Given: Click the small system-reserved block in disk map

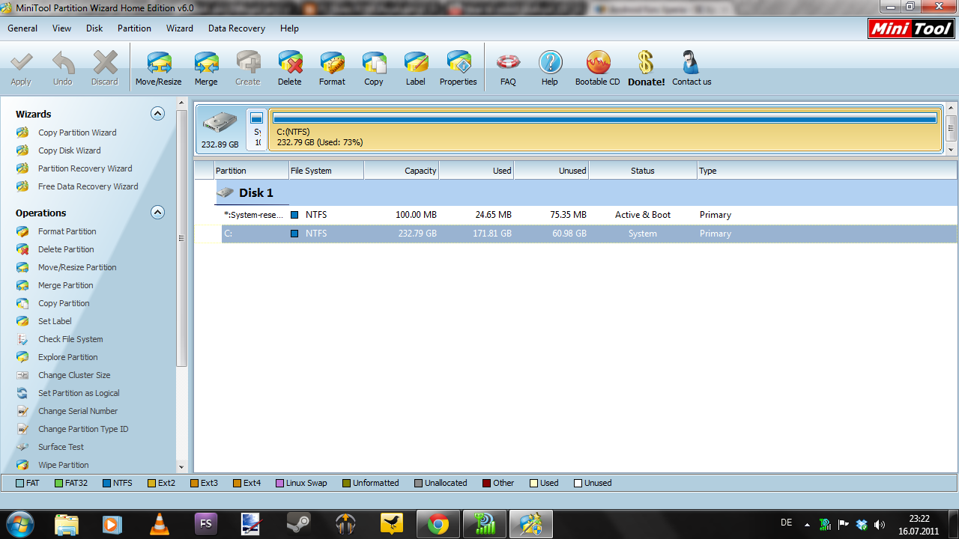Looking at the screenshot, I should tap(257, 130).
